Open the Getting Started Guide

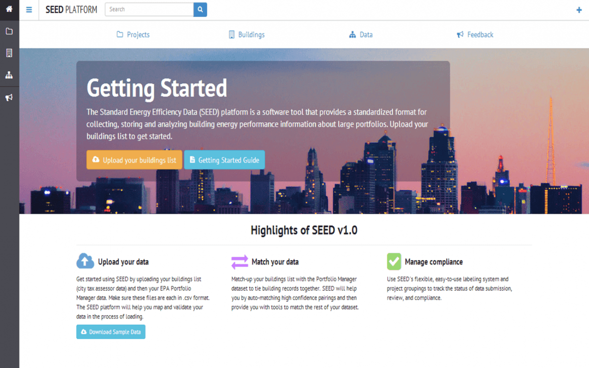(224, 160)
